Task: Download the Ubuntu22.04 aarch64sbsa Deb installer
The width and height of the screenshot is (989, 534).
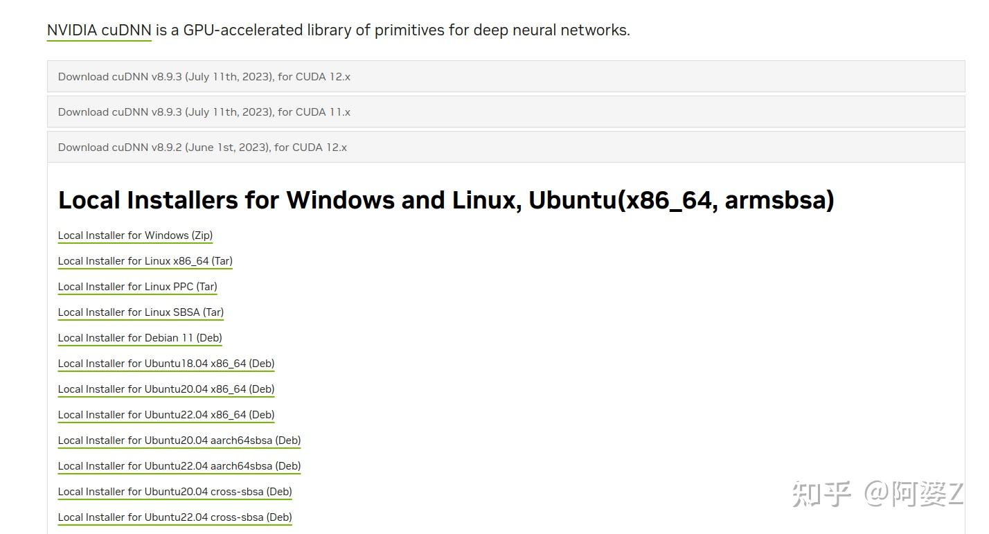Action: [x=179, y=465]
